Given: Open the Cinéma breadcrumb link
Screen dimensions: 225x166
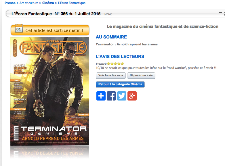Looking at the screenshot, I should [x=48, y=3].
